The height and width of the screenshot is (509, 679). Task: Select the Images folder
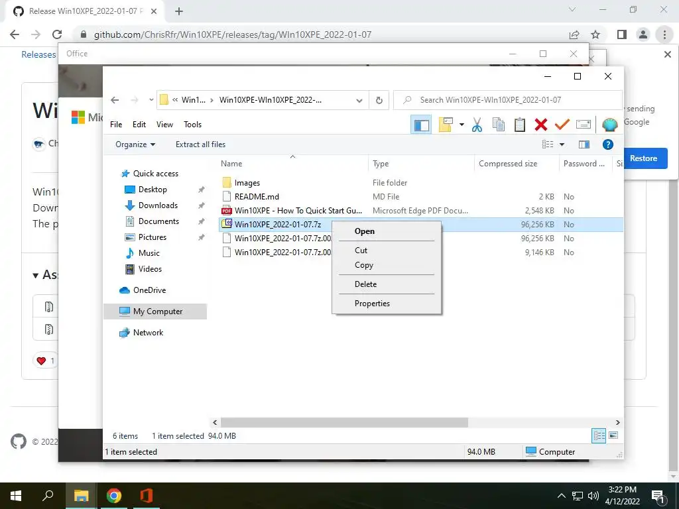[247, 183]
